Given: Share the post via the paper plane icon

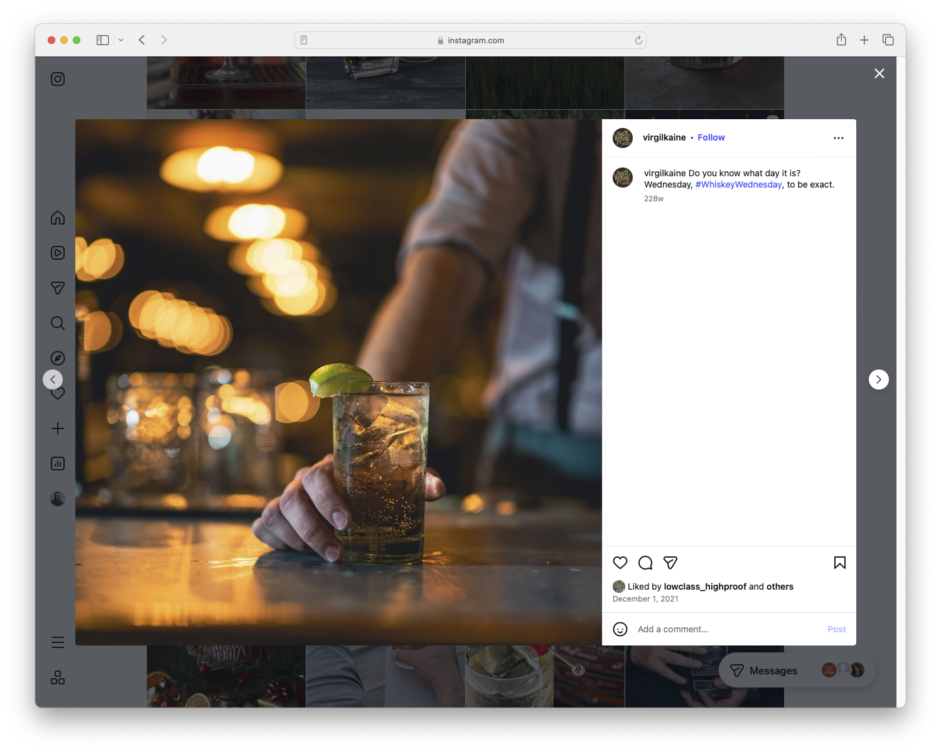Looking at the screenshot, I should [670, 563].
